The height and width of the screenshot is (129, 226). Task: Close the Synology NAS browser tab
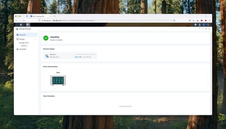point(51,16)
